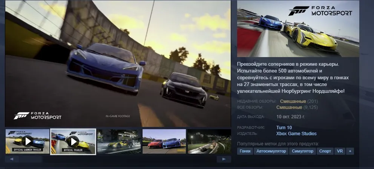Click the main trailer video player
Screen dimensions: 374x169
[x=118, y=63]
